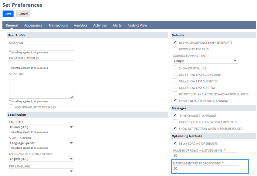Open the Appearance tab
The width and height of the screenshot is (257, 176).
pos(33,25)
